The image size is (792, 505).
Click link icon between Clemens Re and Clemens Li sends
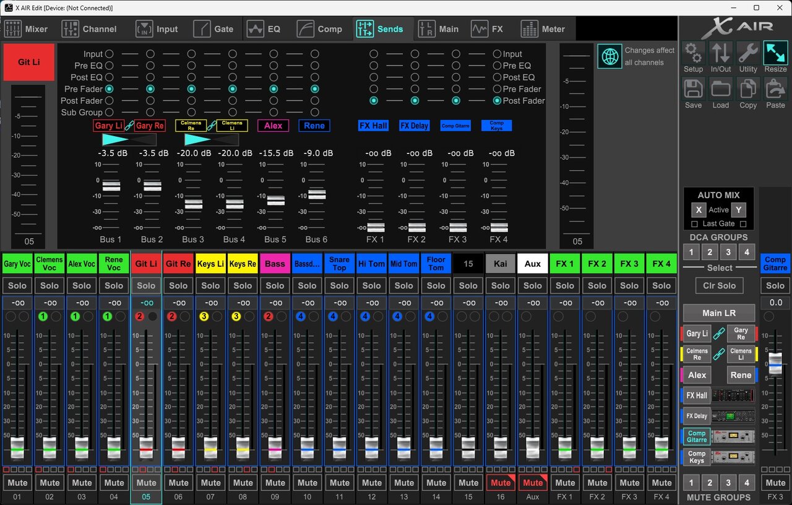tap(212, 126)
